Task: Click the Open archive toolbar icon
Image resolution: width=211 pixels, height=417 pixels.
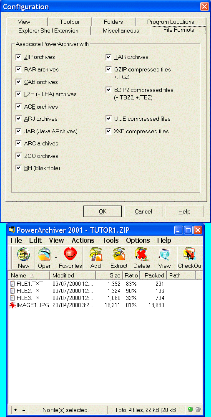Action: (x=44, y=255)
